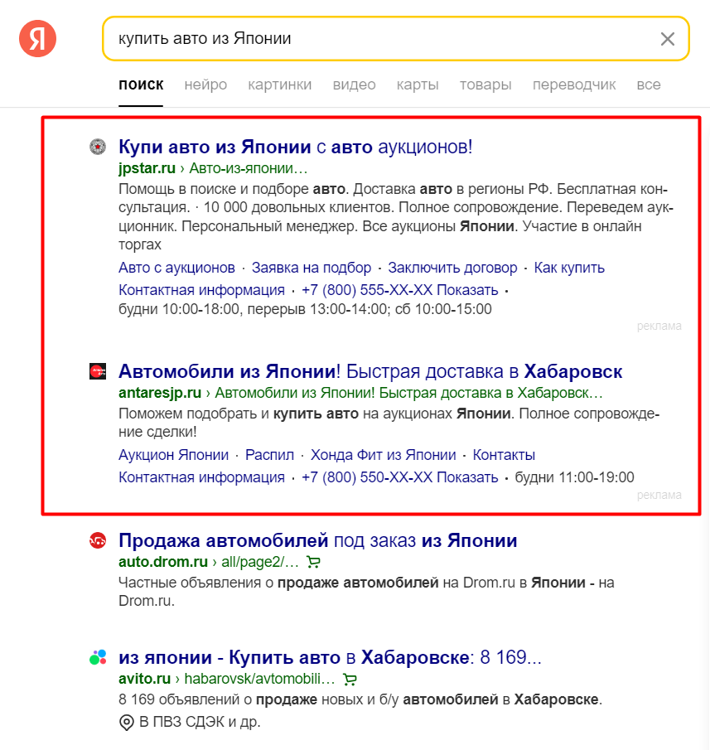Switch to the нейро tab
This screenshot has width=710, height=750.
[205, 85]
